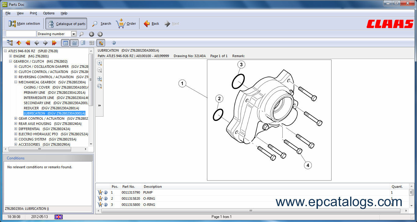The image size is (417, 222).
Task: Collapse the GEARBOX / CLUTCH node
Action: tap(11, 61)
